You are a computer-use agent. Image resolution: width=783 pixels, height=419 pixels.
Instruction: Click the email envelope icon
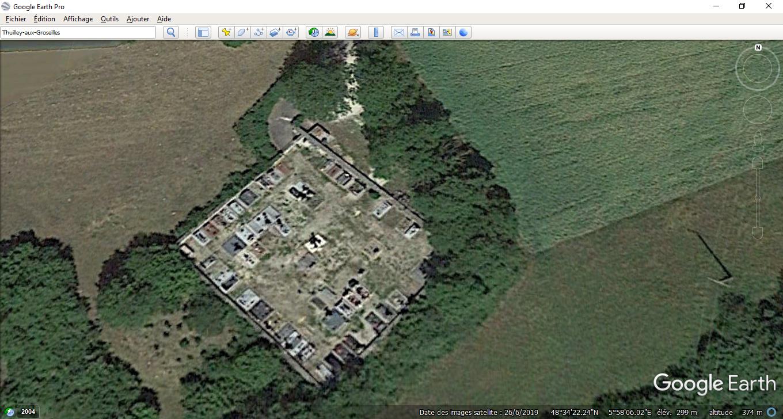point(398,32)
